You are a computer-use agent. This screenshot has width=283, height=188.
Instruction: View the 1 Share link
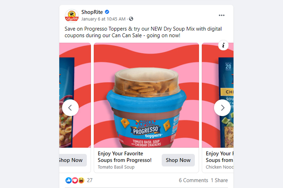click(219, 180)
